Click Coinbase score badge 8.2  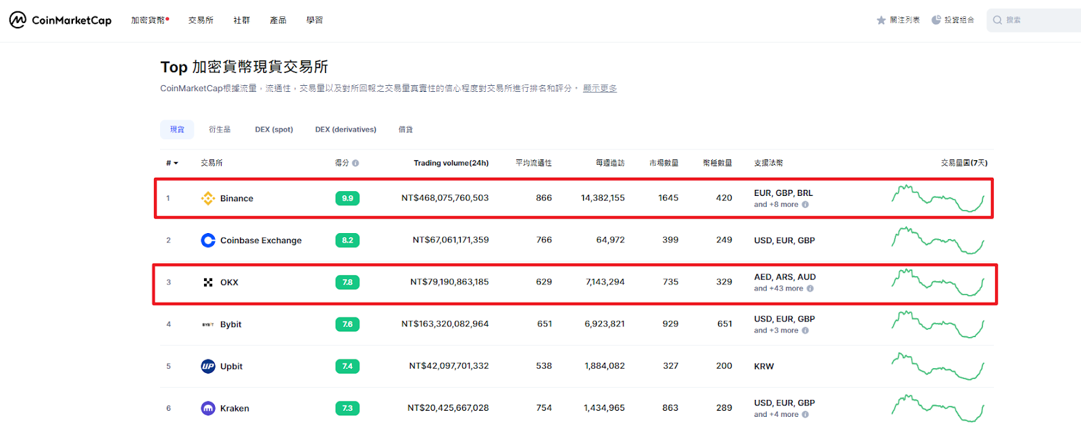pos(347,241)
